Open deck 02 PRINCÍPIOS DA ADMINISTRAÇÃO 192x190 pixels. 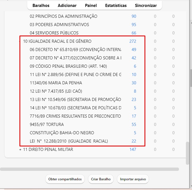click(63, 16)
